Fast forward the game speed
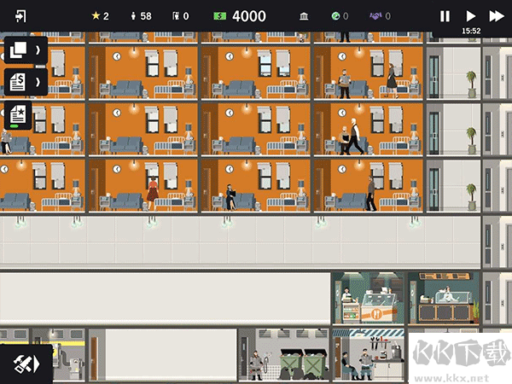512x384 pixels. [x=497, y=16]
